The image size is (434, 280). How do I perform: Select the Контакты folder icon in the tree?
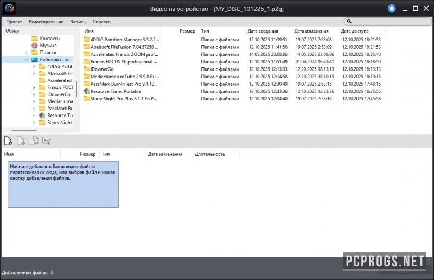click(x=35, y=38)
